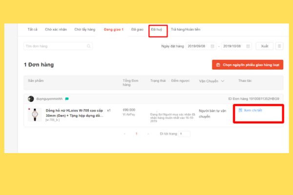Select the Đang giao 1 tab

pos(114,29)
